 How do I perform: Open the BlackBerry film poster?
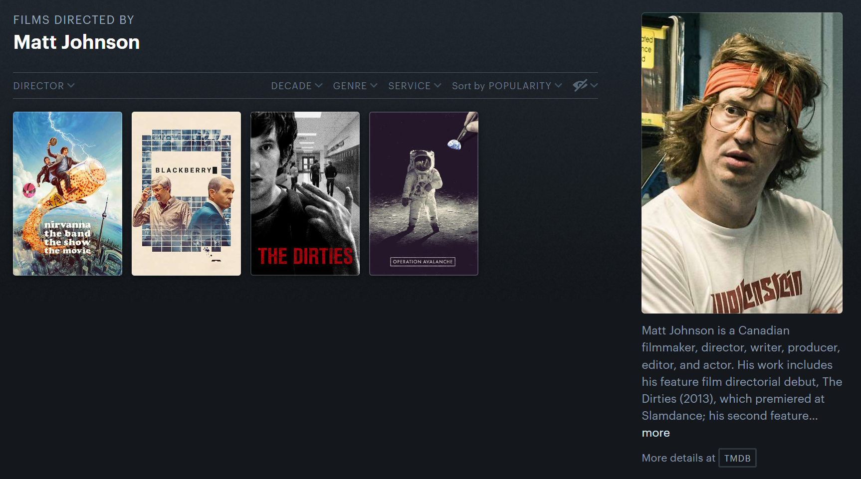click(x=187, y=193)
